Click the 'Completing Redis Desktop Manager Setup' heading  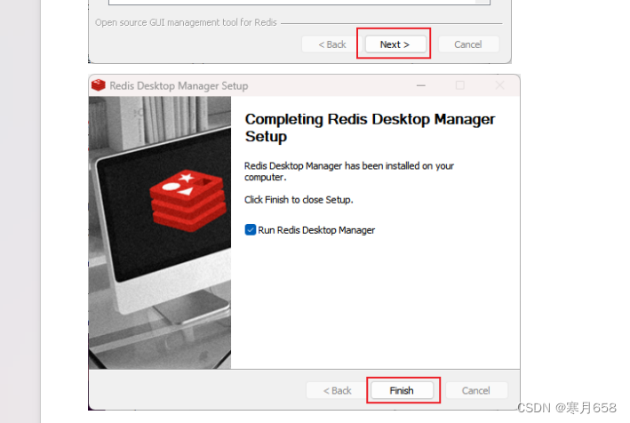tap(370, 128)
